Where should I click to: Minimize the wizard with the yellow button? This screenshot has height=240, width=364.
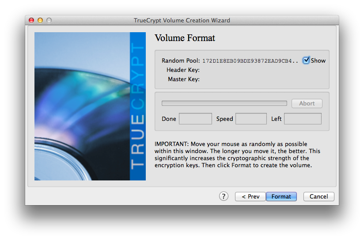pyautogui.click(x=40, y=20)
